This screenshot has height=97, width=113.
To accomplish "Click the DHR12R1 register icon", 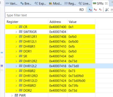I will click(21, 36).
